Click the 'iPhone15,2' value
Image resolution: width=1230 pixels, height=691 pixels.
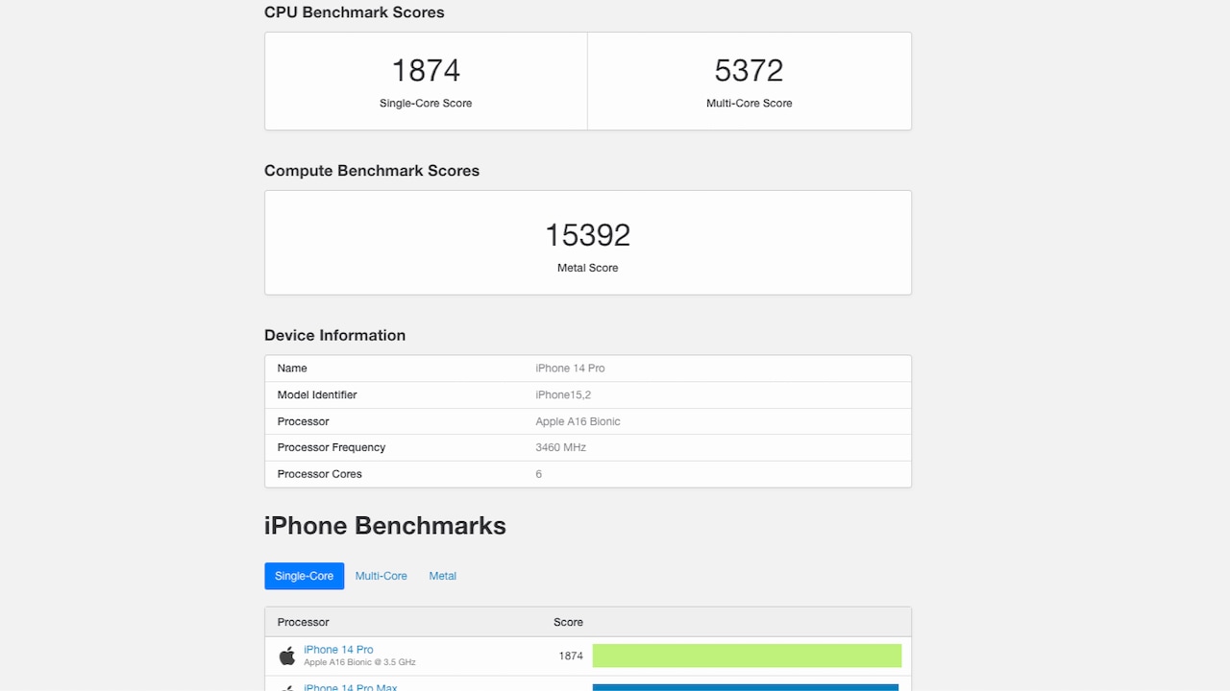[563, 394]
